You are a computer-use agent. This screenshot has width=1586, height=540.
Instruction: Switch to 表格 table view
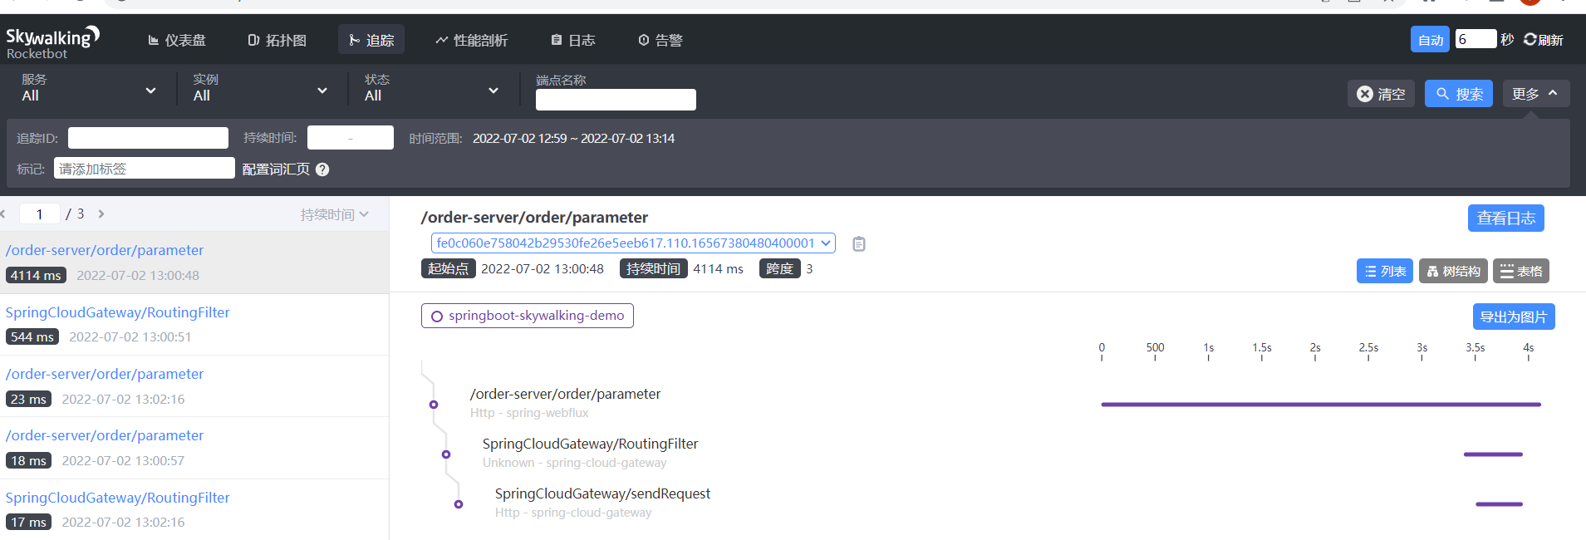click(1521, 271)
